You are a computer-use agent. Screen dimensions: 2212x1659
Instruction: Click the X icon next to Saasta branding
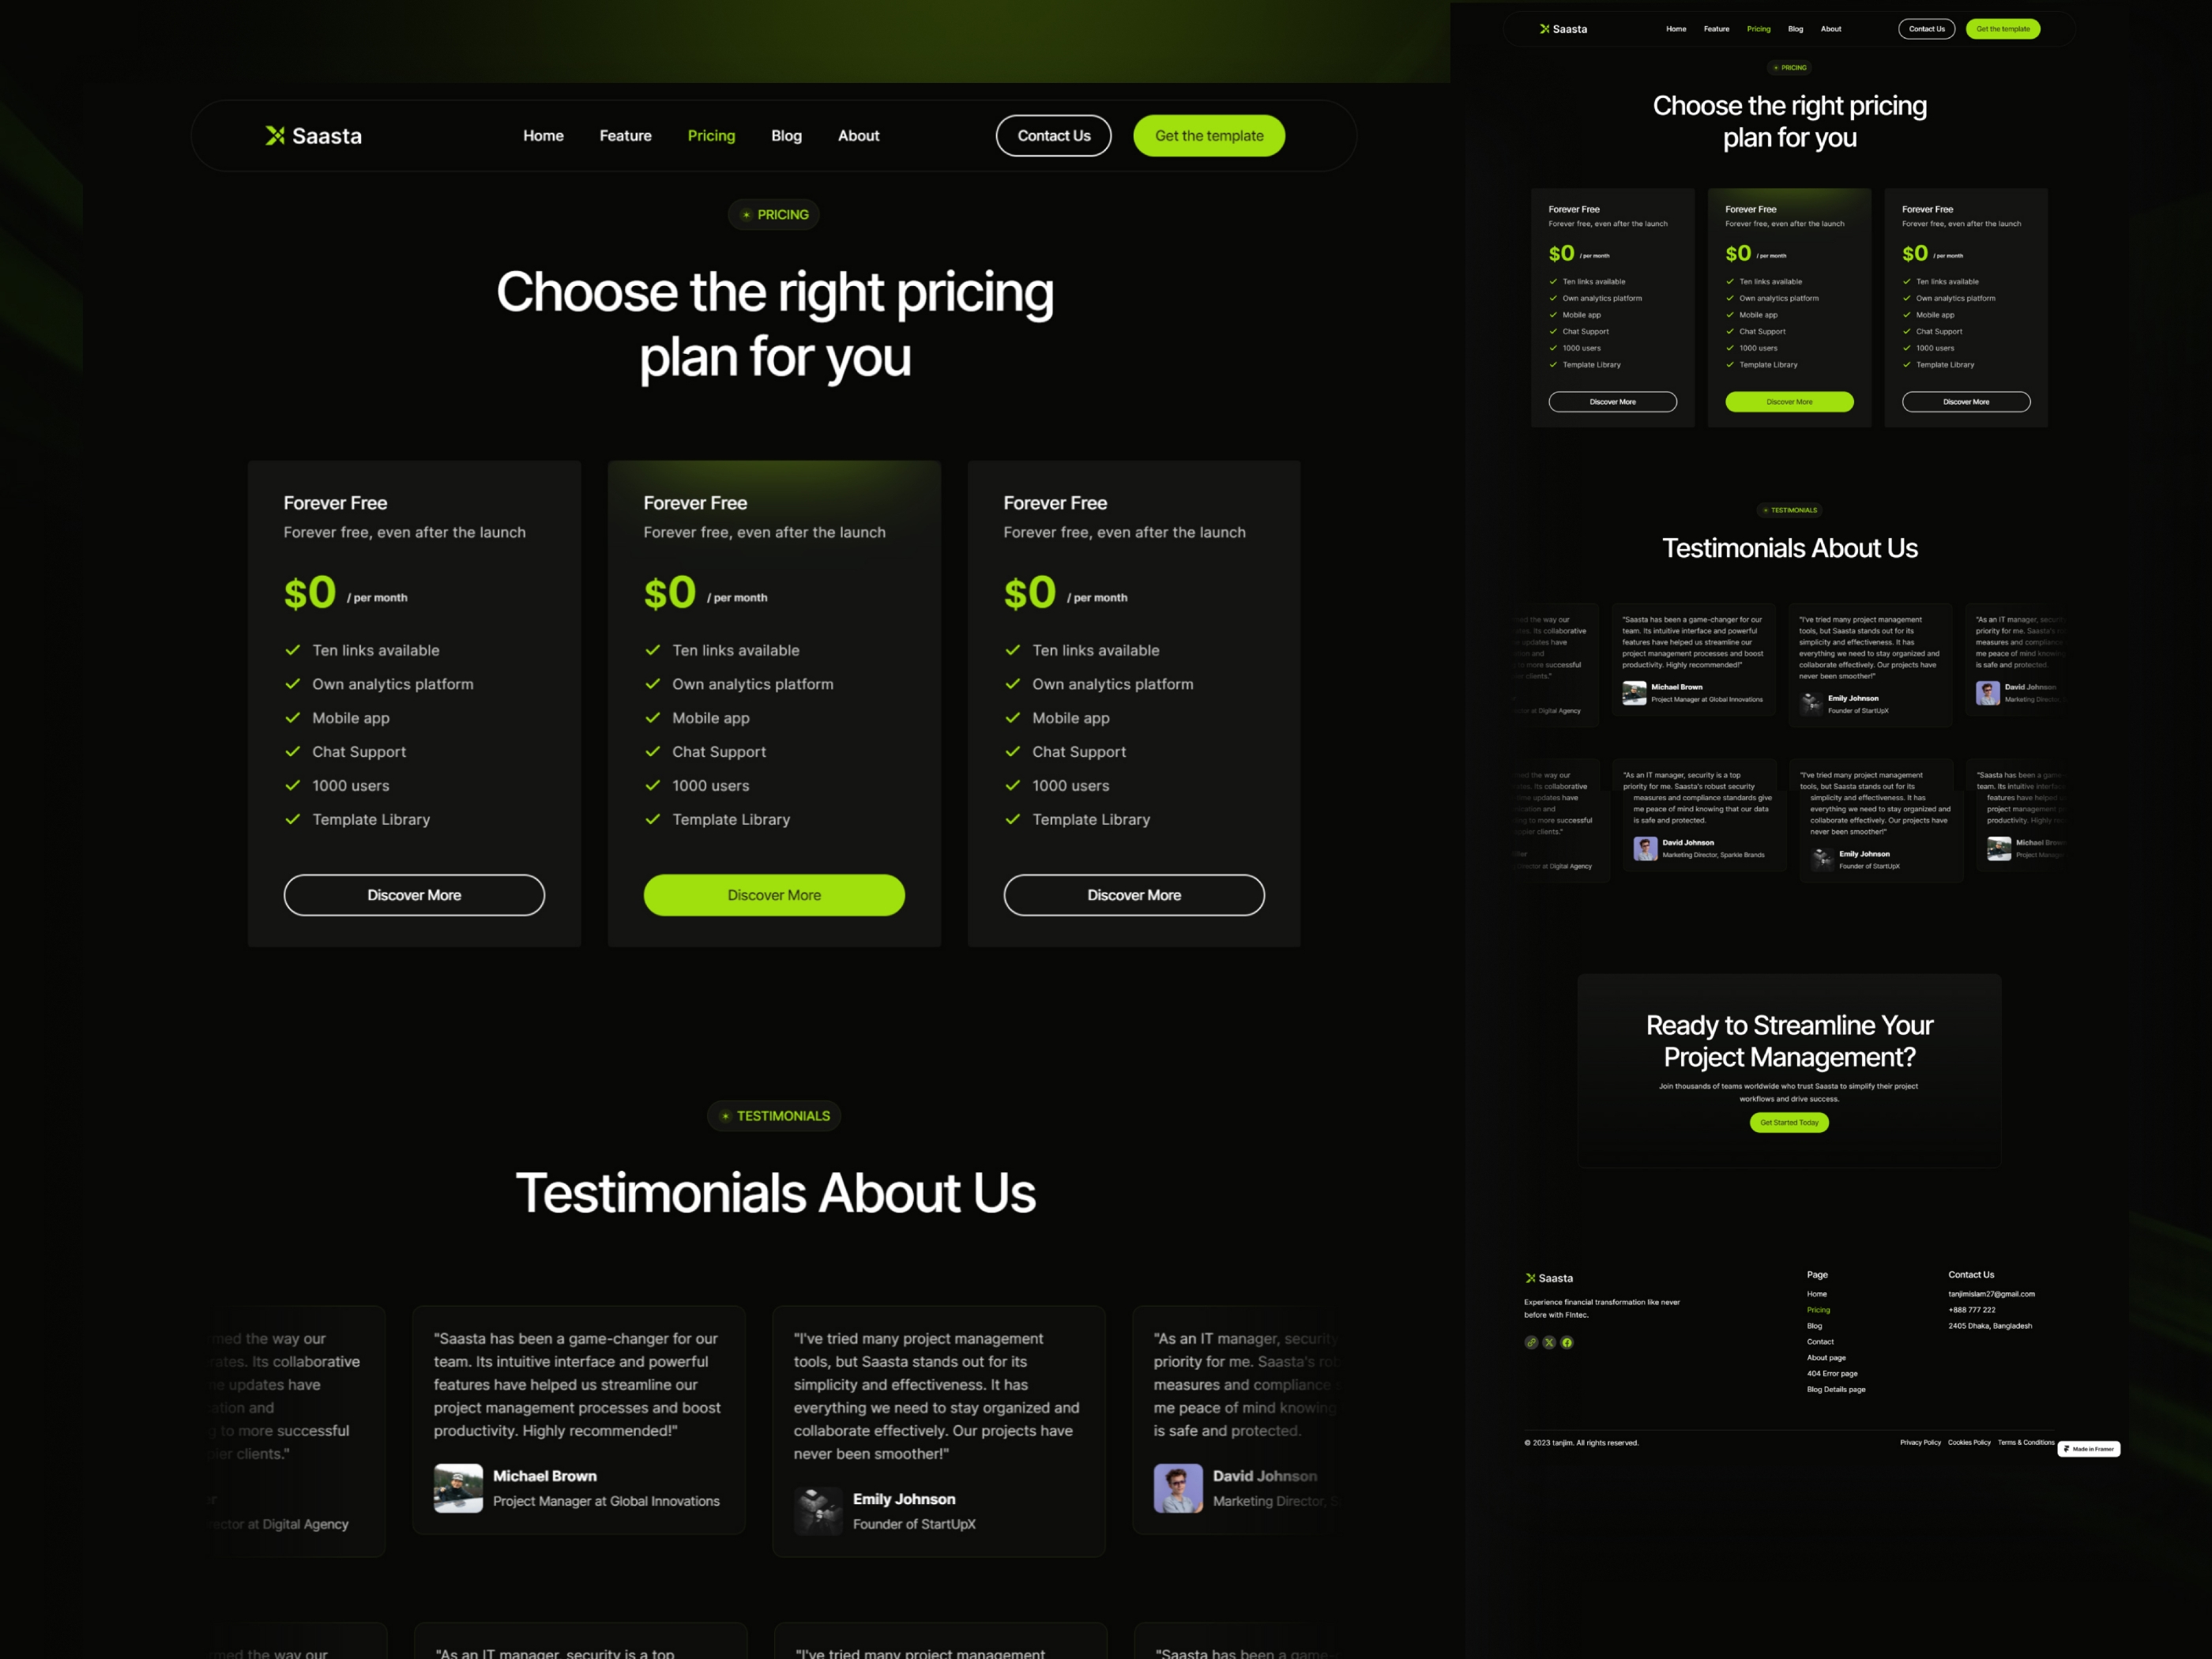pos(273,136)
